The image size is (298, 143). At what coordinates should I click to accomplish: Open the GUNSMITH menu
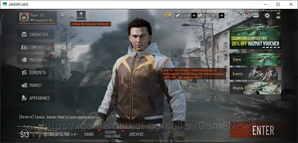36,72
